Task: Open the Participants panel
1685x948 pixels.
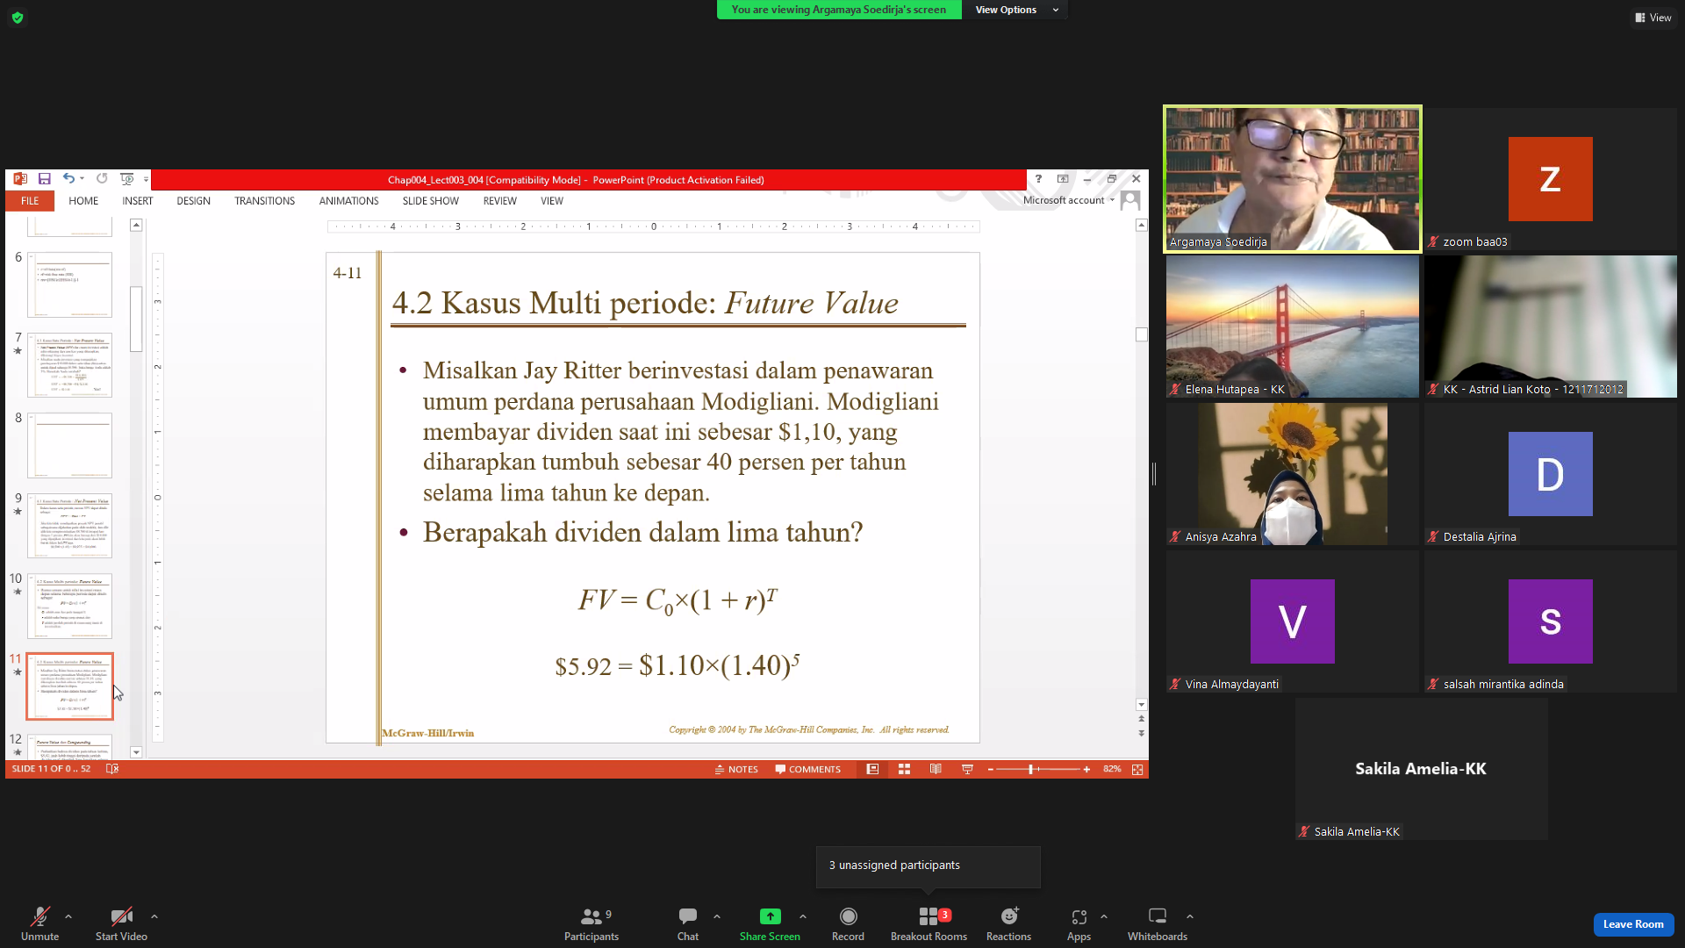Action: pos(592,924)
